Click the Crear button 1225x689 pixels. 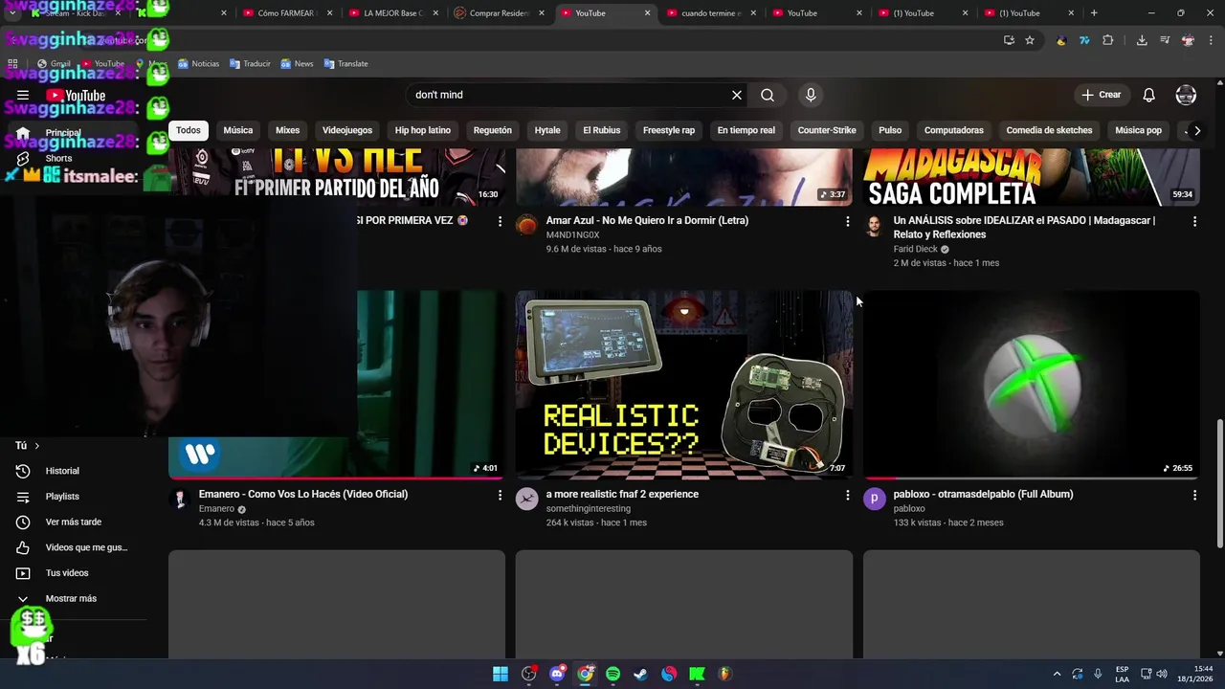coord(1102,95)
